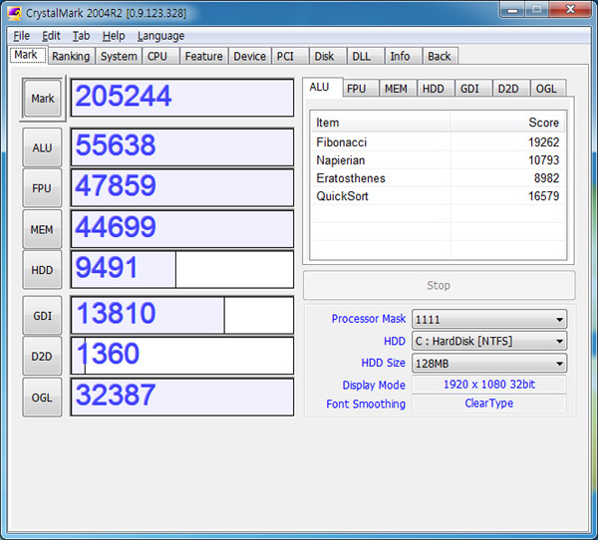Run the D2D benchmark button
The width and height of the screenshot is (598, 540).
[x=42, y=357]
